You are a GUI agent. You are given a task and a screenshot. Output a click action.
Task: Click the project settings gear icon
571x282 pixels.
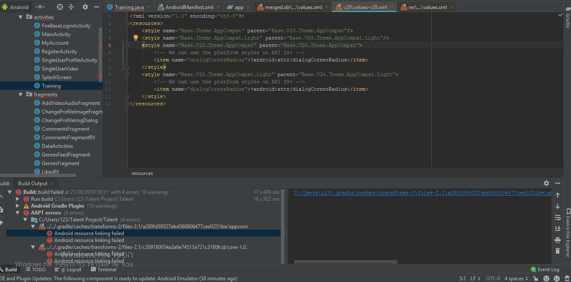pyautogui.click(x=85, y=6)
